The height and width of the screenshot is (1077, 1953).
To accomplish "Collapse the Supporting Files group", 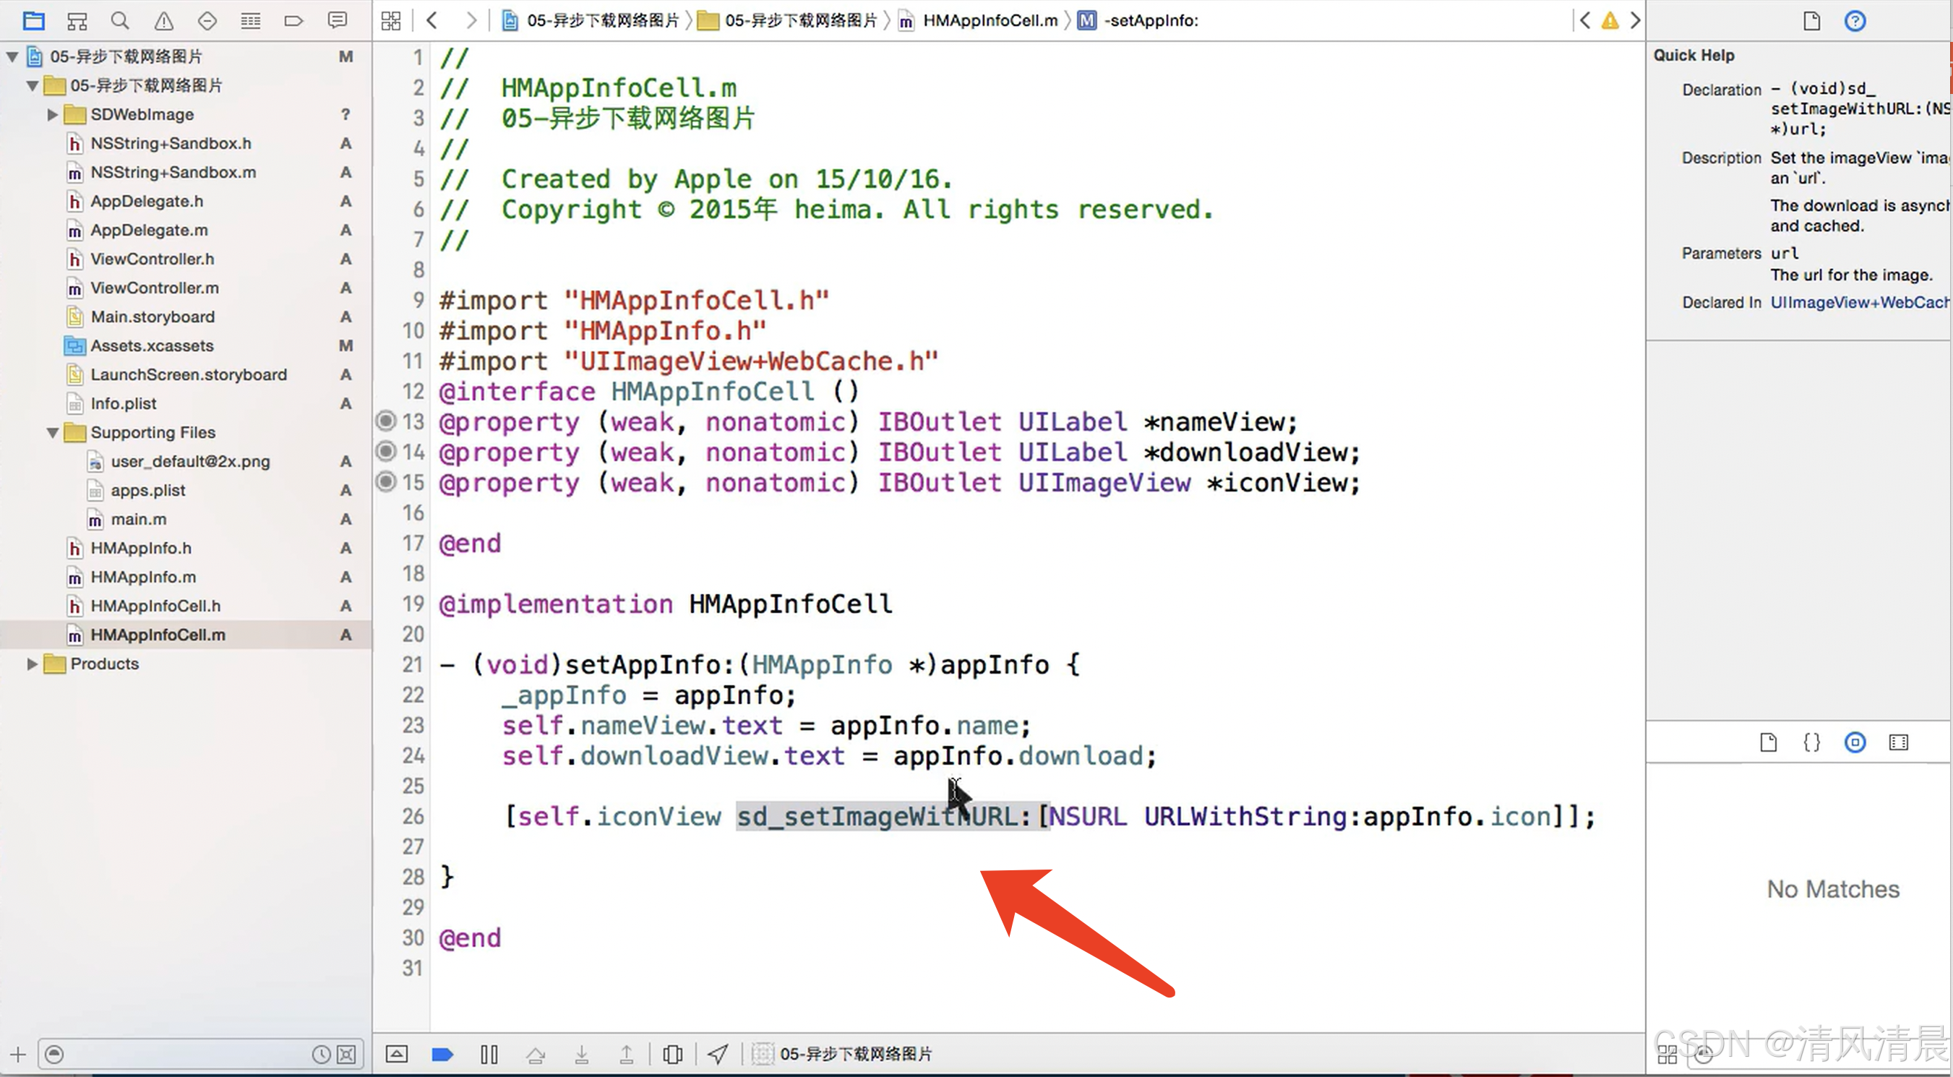I will click(52, 433).
